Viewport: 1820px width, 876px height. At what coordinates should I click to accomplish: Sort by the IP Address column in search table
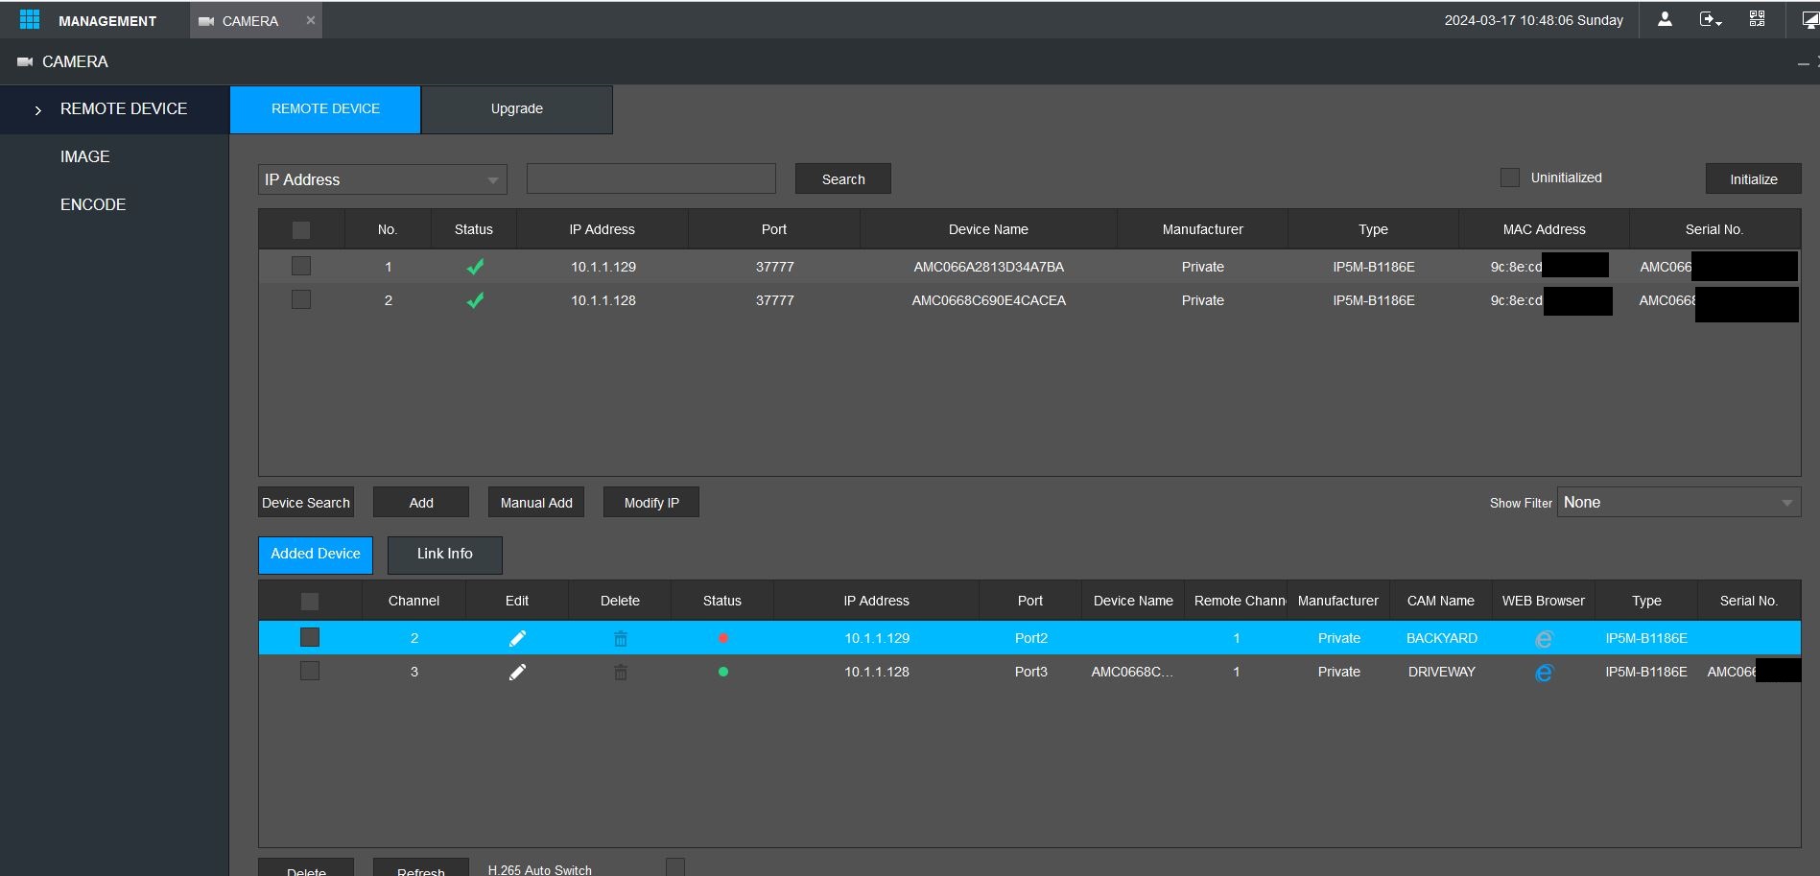pyautogui.click(x=603, y=229)
